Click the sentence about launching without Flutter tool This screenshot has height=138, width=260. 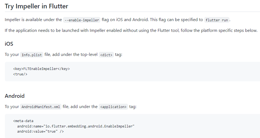(x=131, y=31)
